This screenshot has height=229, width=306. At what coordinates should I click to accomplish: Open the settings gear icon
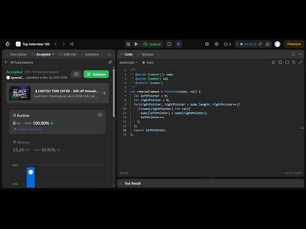click(x=217, y=44)
